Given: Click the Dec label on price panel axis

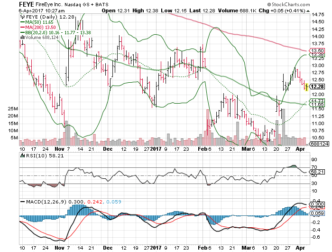Looking at the screenshot, I should pos(108,149).
